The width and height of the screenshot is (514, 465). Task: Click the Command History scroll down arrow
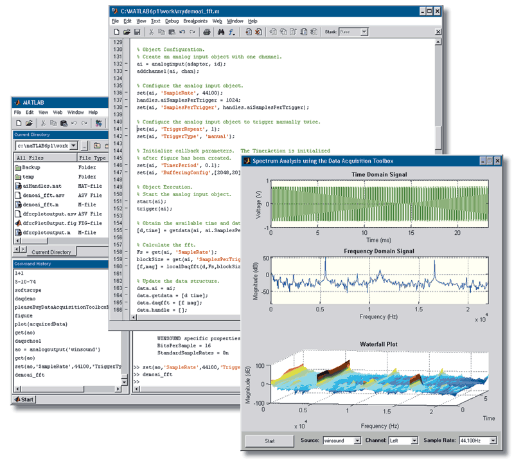coord(124,382)
